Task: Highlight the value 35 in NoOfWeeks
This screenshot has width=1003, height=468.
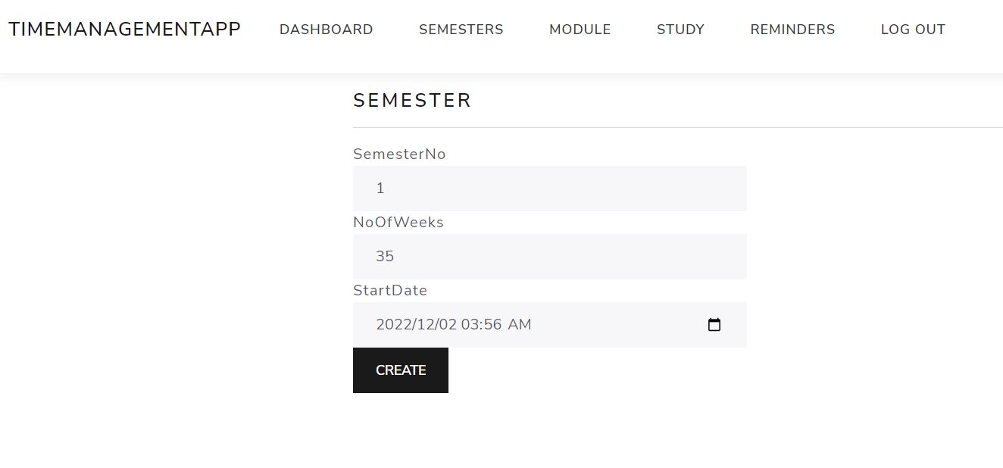Action: tap(385, 256)
